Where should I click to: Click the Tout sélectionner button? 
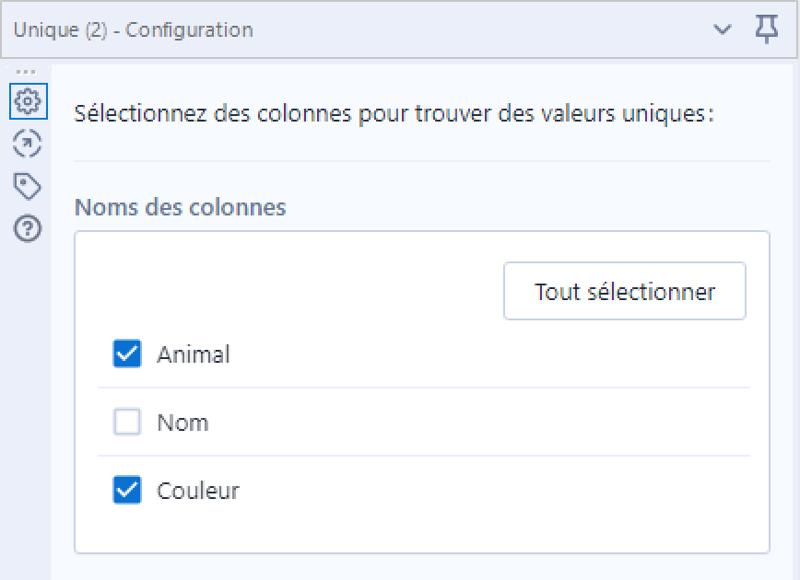coord(625,291)
